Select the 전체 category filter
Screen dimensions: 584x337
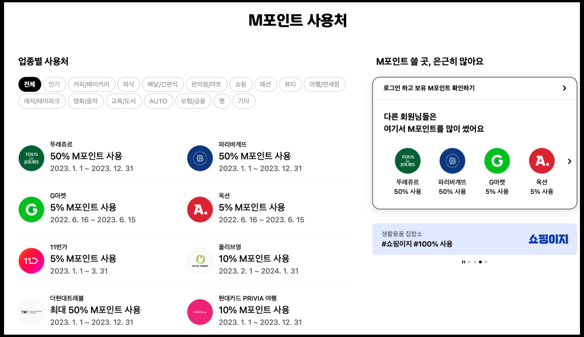click(29, 84)
